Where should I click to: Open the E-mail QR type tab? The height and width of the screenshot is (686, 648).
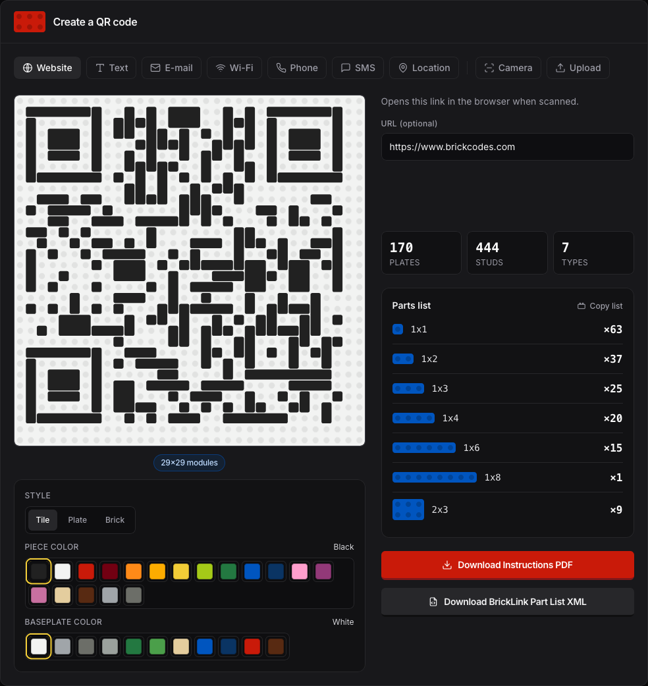tap(171, 68)
